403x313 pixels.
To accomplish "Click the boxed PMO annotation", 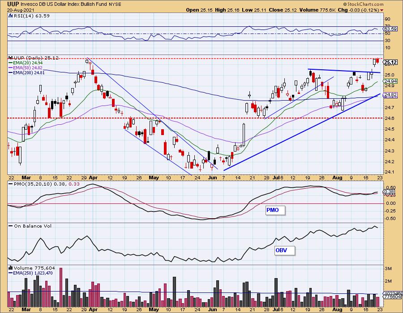I will pyautogui.click(x=275, y=210).
